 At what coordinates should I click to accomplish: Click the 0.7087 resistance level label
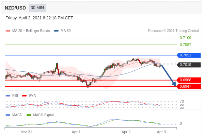pyautogui.click(x=185, y=45)
